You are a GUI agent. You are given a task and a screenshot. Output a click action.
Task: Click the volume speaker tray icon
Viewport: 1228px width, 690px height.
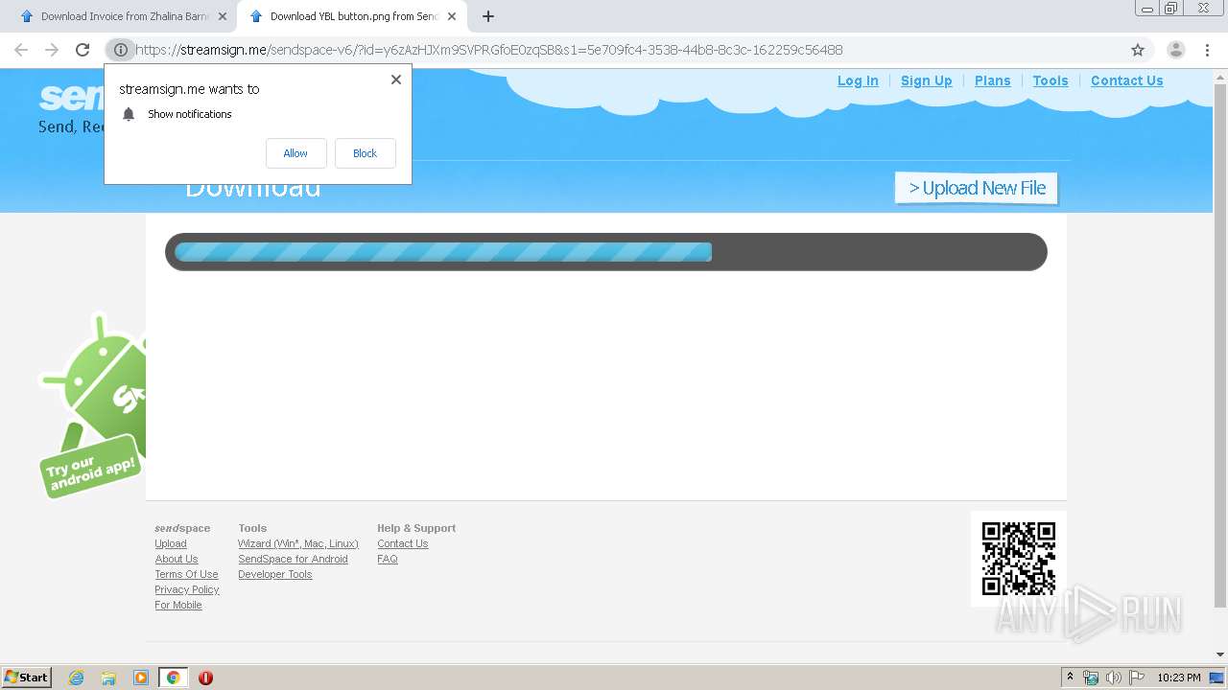click(1113, 678)
